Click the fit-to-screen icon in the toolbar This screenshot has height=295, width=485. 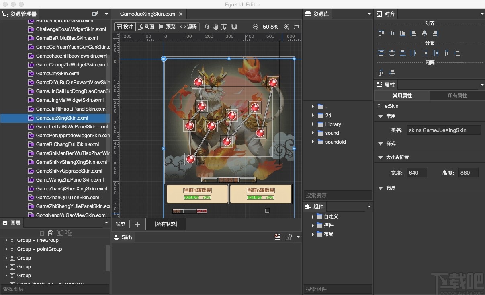(x=297, y=27)
